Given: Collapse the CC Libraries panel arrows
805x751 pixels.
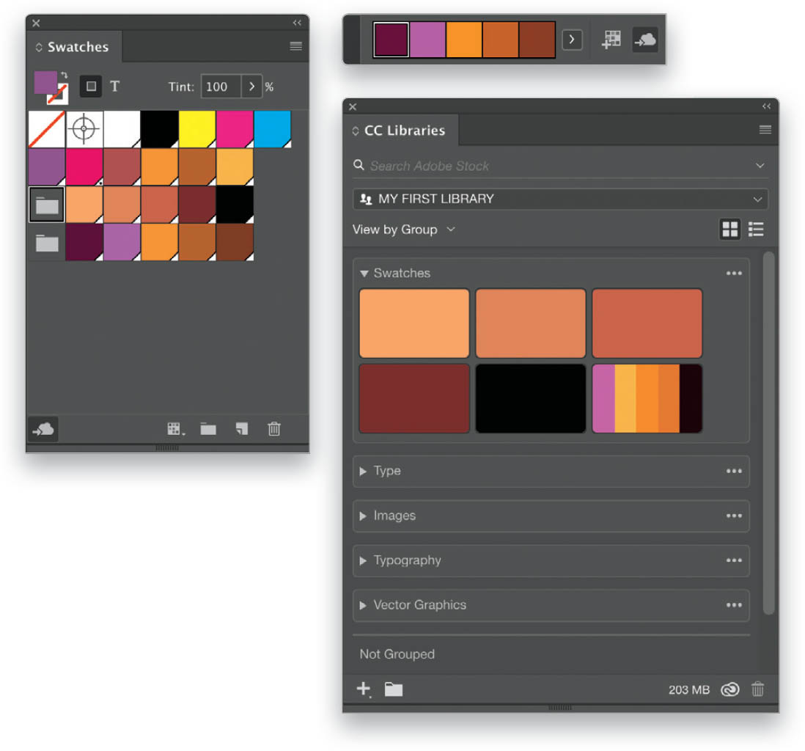Looking at the screenshot, I should (766, 106).
